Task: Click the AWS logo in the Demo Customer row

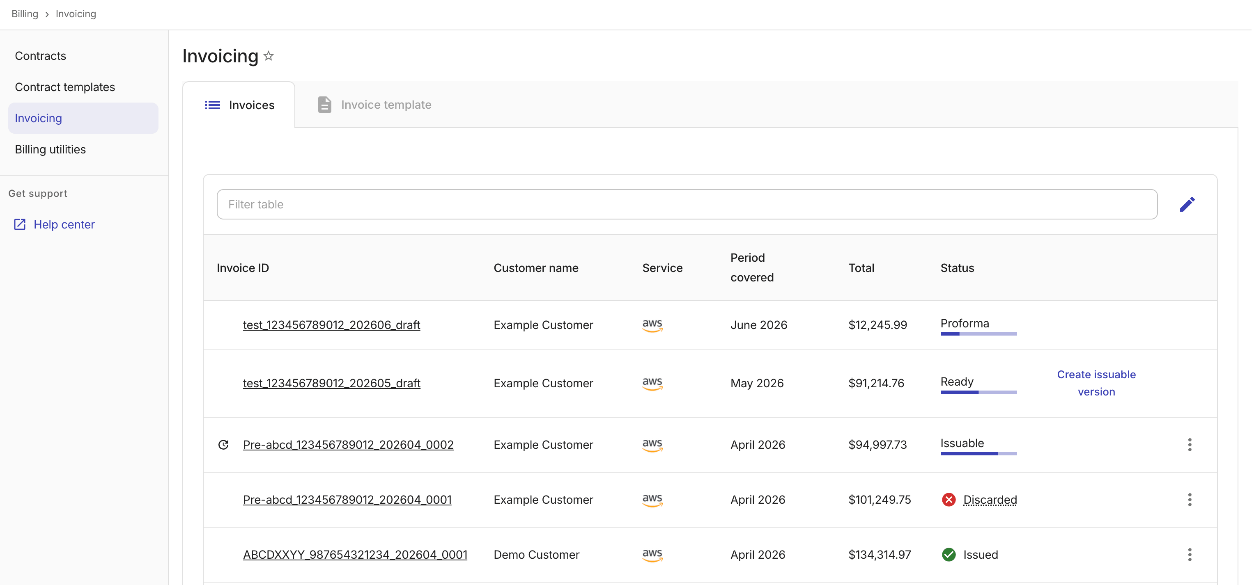Action: click(x=652, y=555)
